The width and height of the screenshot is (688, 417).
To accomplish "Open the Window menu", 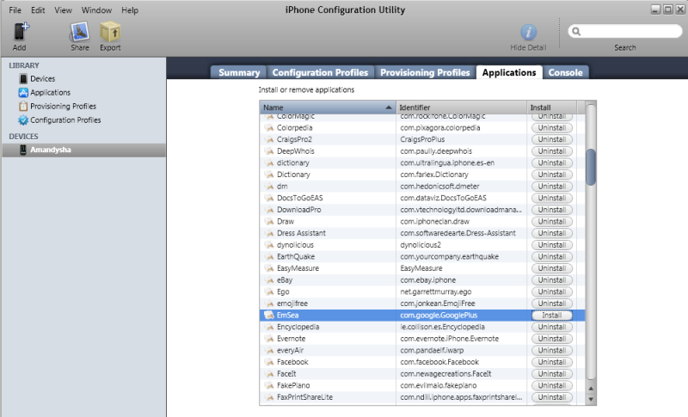I will coord(96,10).
